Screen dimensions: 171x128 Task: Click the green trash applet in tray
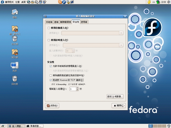click(x=158, y=2)
